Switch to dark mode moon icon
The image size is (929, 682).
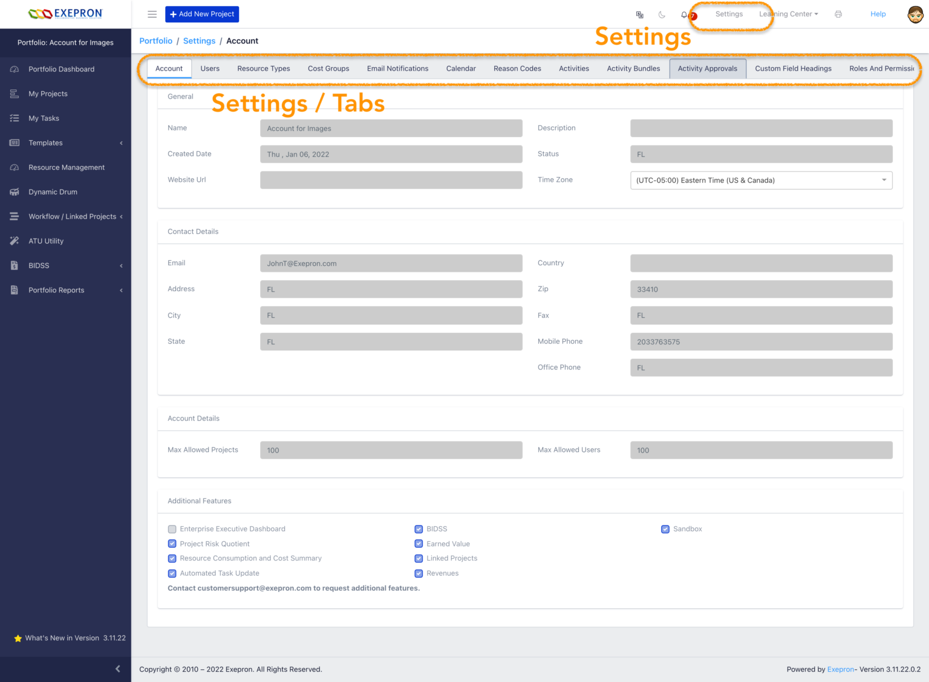click(662, 14)
